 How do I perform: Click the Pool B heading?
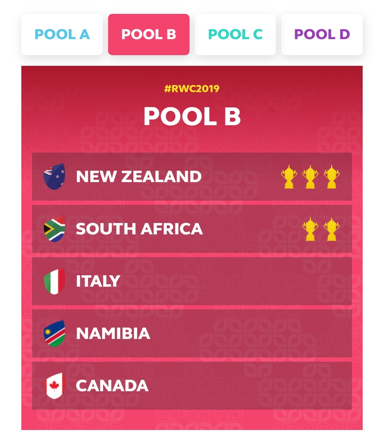tap(192, 116)
